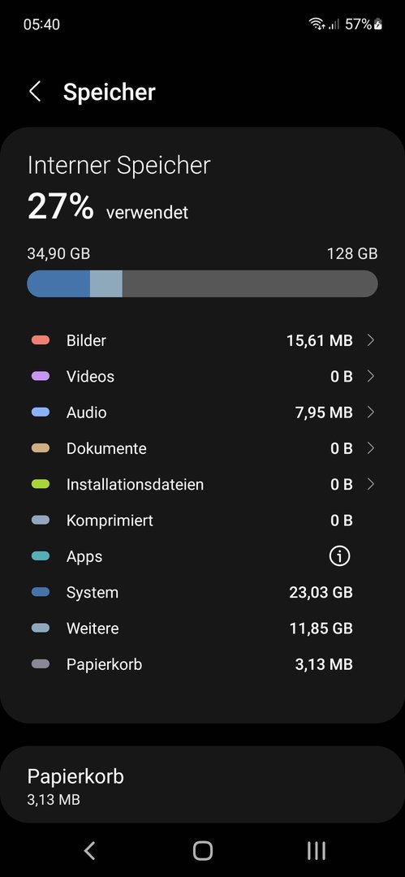Open the Apps info icon
This screenshot has width=405, height=877.
click(339, 556)
